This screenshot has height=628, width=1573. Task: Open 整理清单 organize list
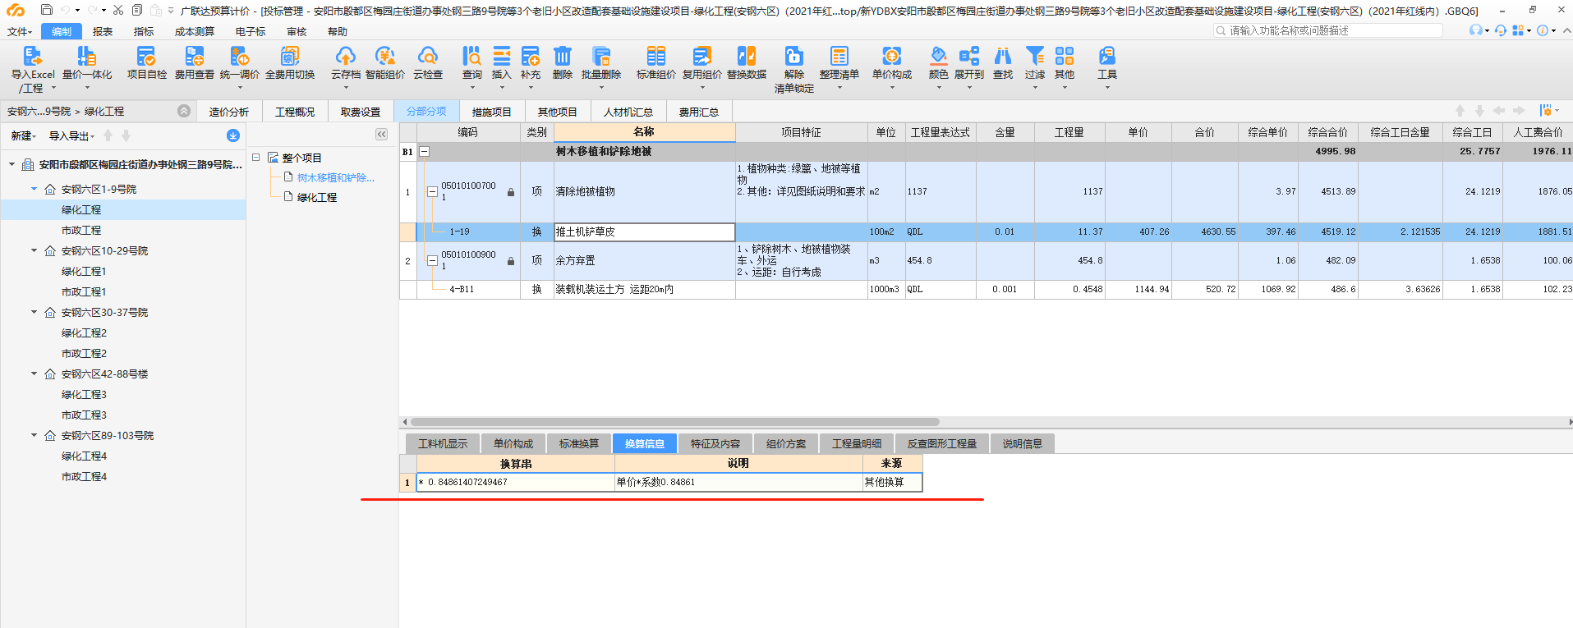[x=839, y=63]
